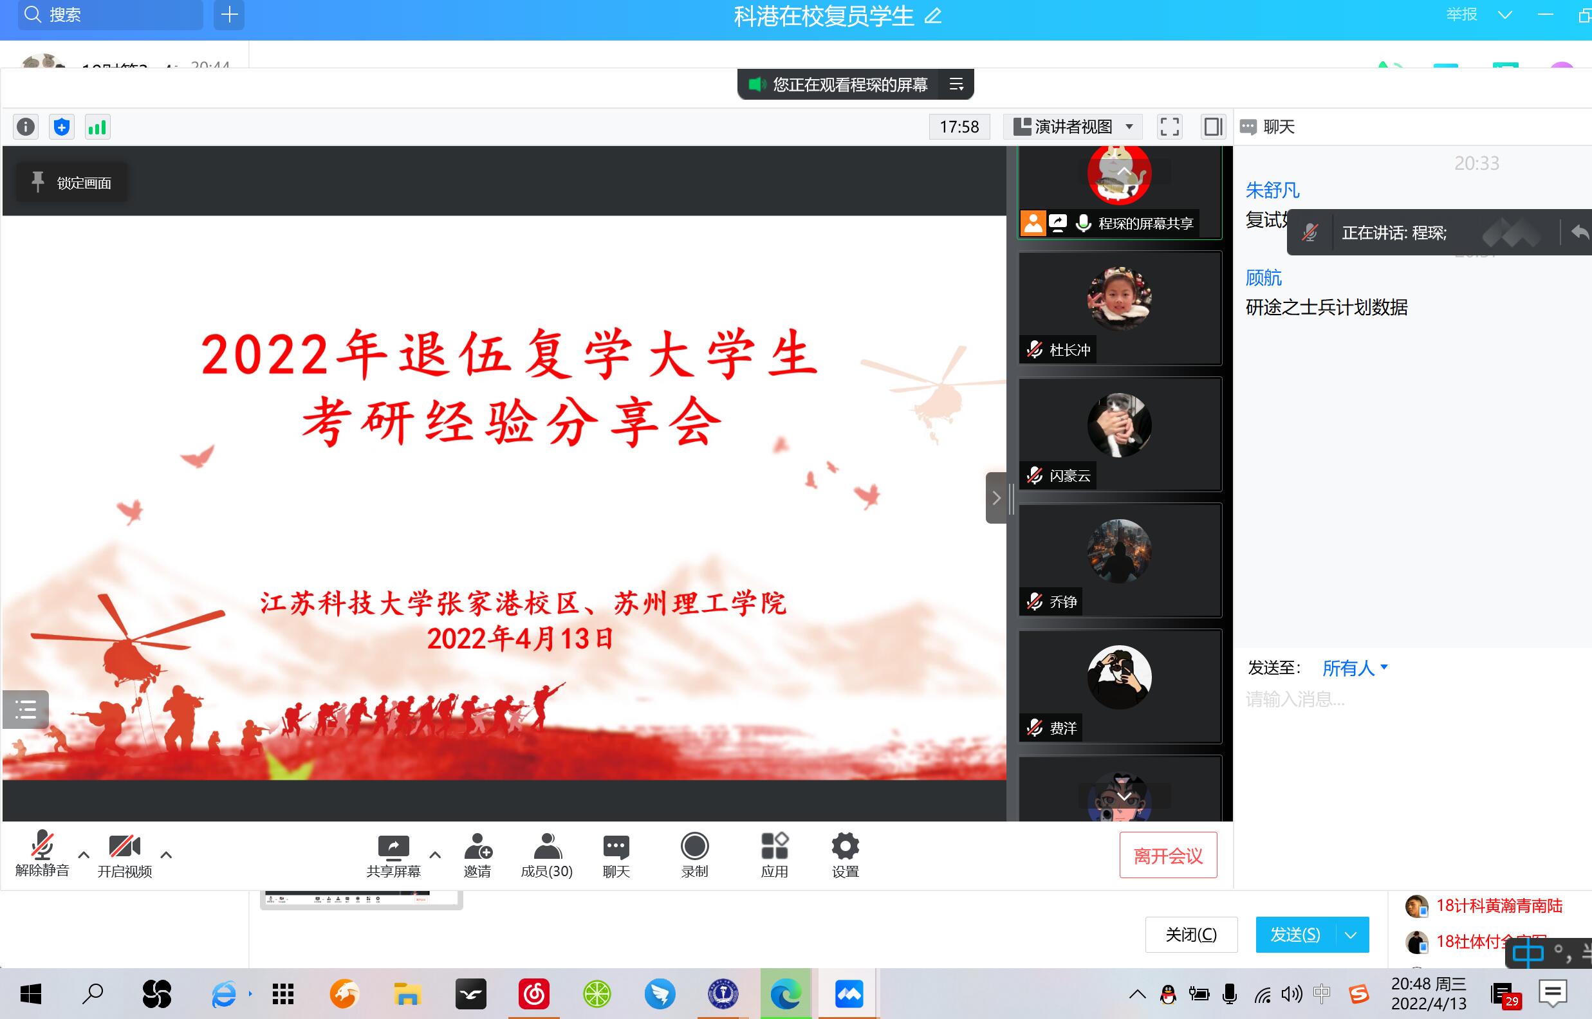Open the 演讲者视图 layout dropdown

(1072, 126)
